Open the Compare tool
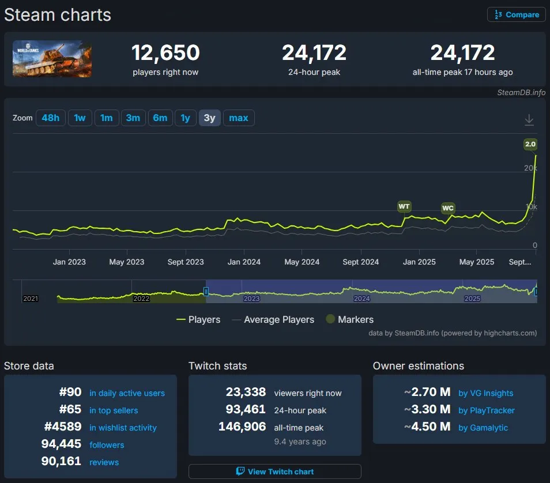The width and height of the screenshot is (550, 483). (x=516, y=14)
